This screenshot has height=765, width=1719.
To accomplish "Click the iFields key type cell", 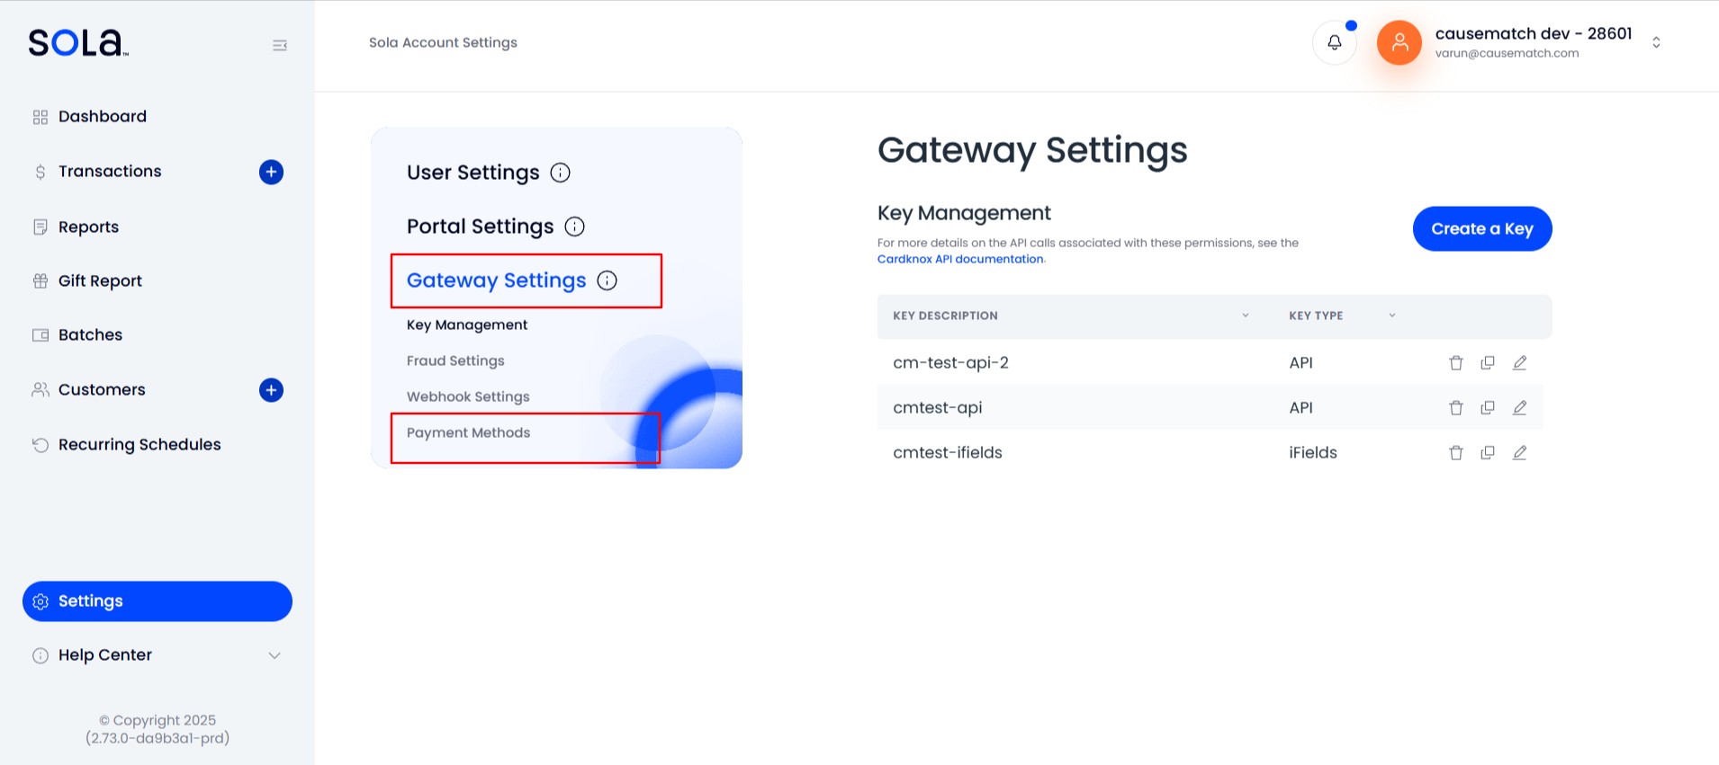I will coord(1313,453).
